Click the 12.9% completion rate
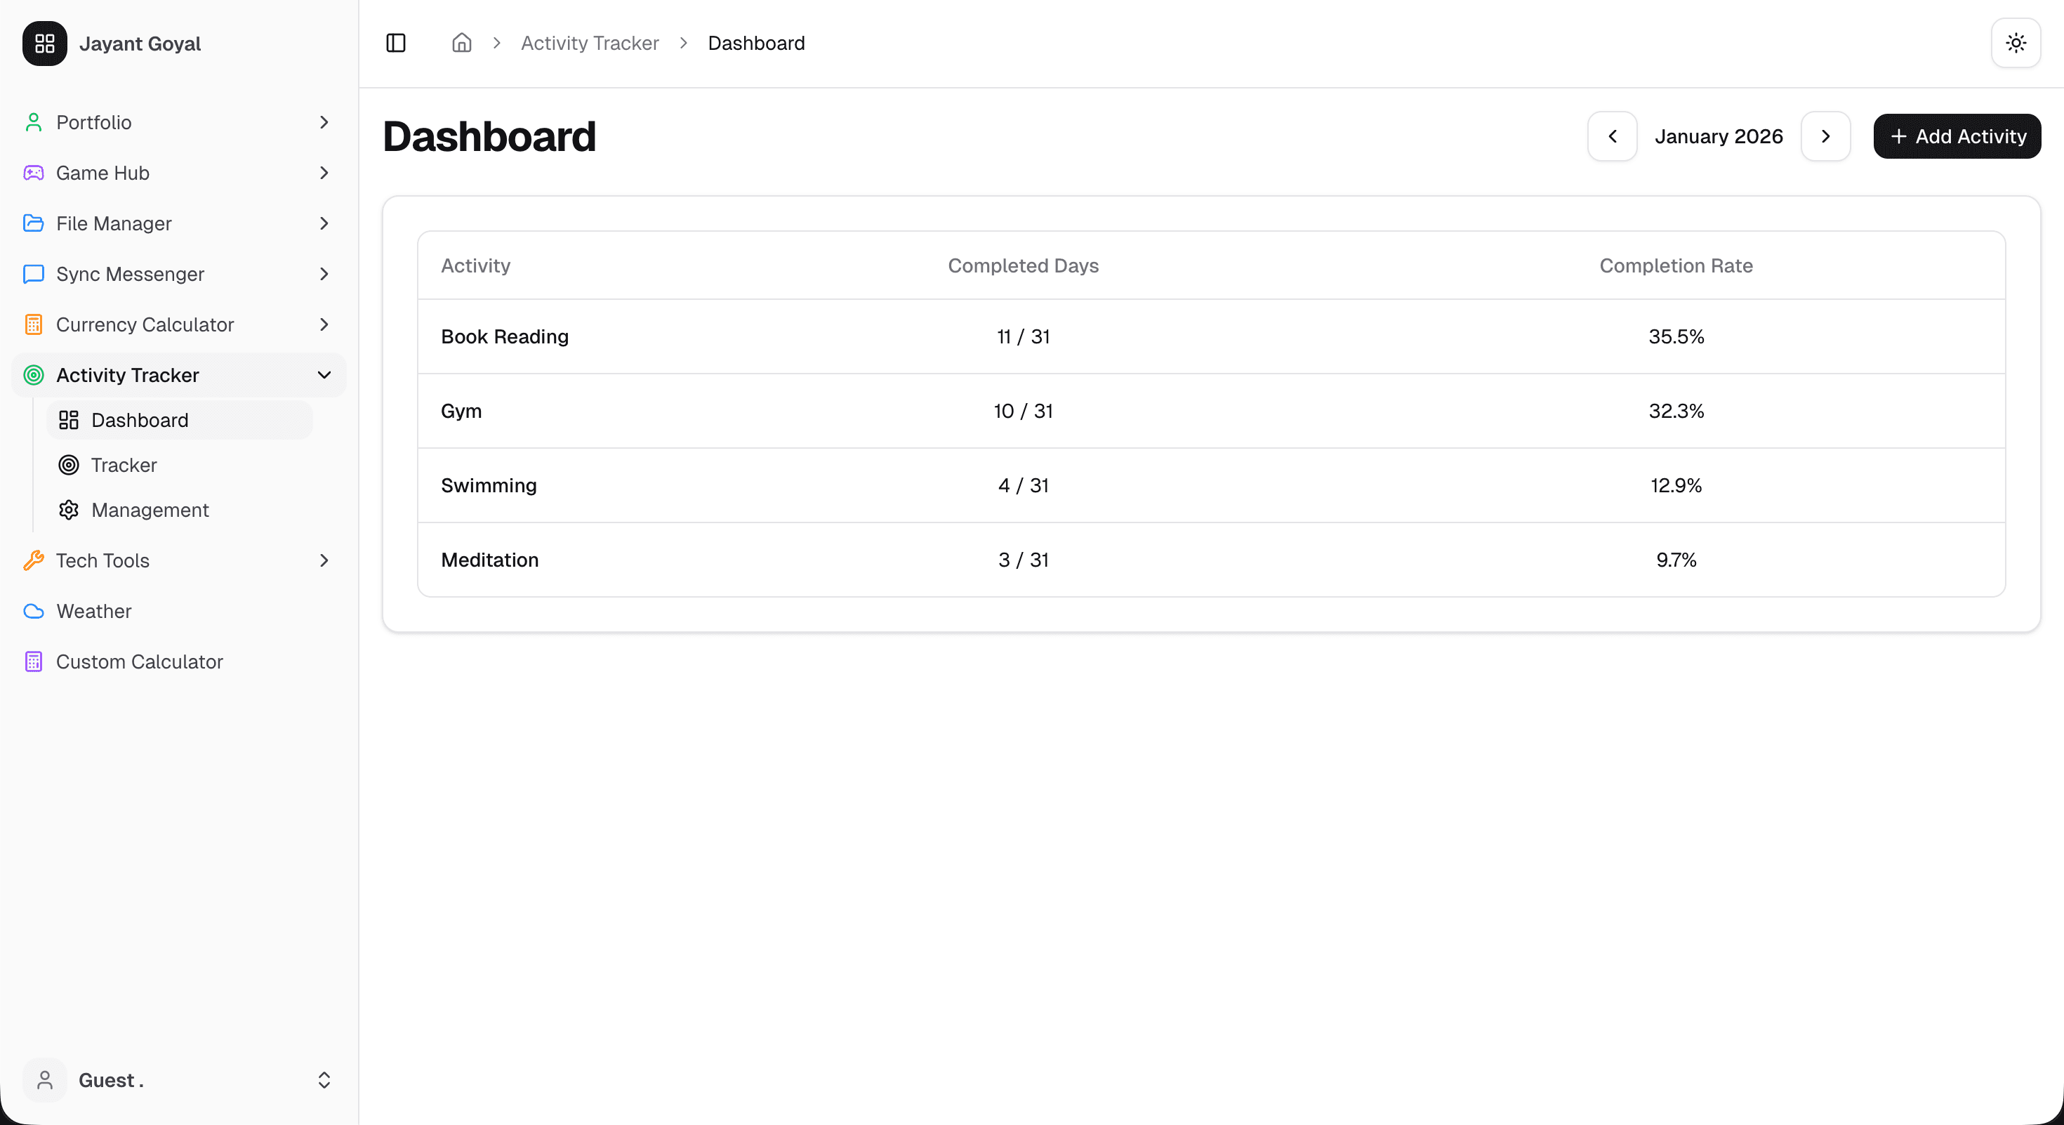This screenshot has height=1125, width=2064. coord(1676,485)
